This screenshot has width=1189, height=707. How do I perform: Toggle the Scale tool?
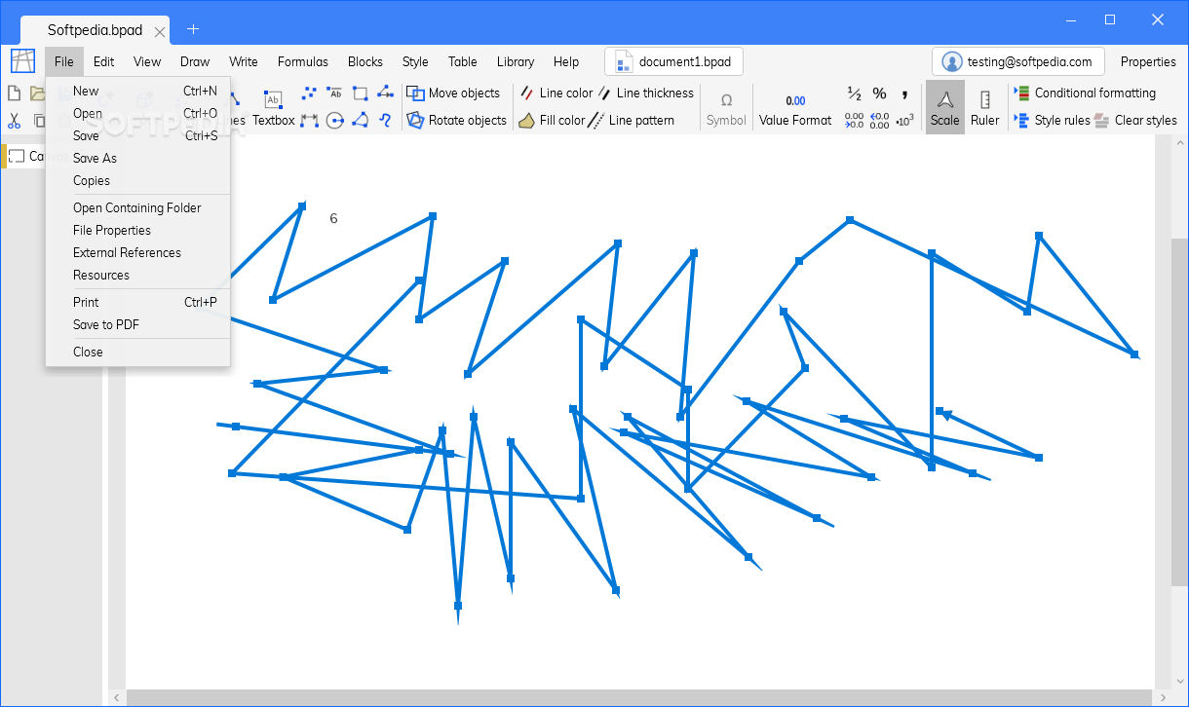point(945,107)
